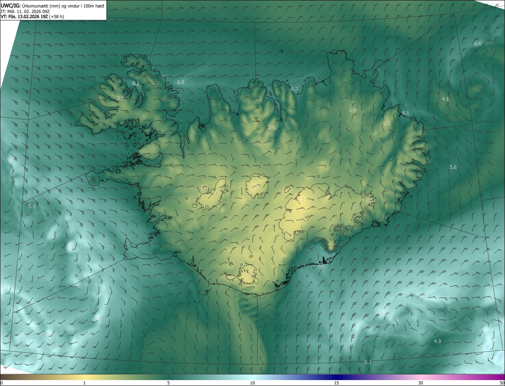Click the 'VT: Fös. 13.02.2026 19Z (+58 h)' line
This screenshot has height=386, width=505.
pyautogui.click(x=32, y=17)
